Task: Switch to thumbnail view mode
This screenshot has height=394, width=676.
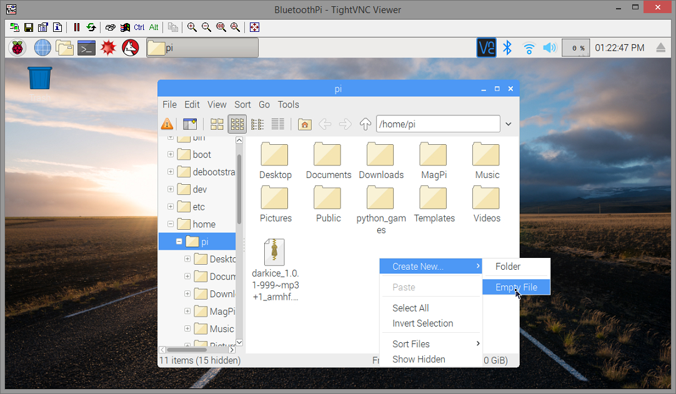Action: (x=216, y=124)
